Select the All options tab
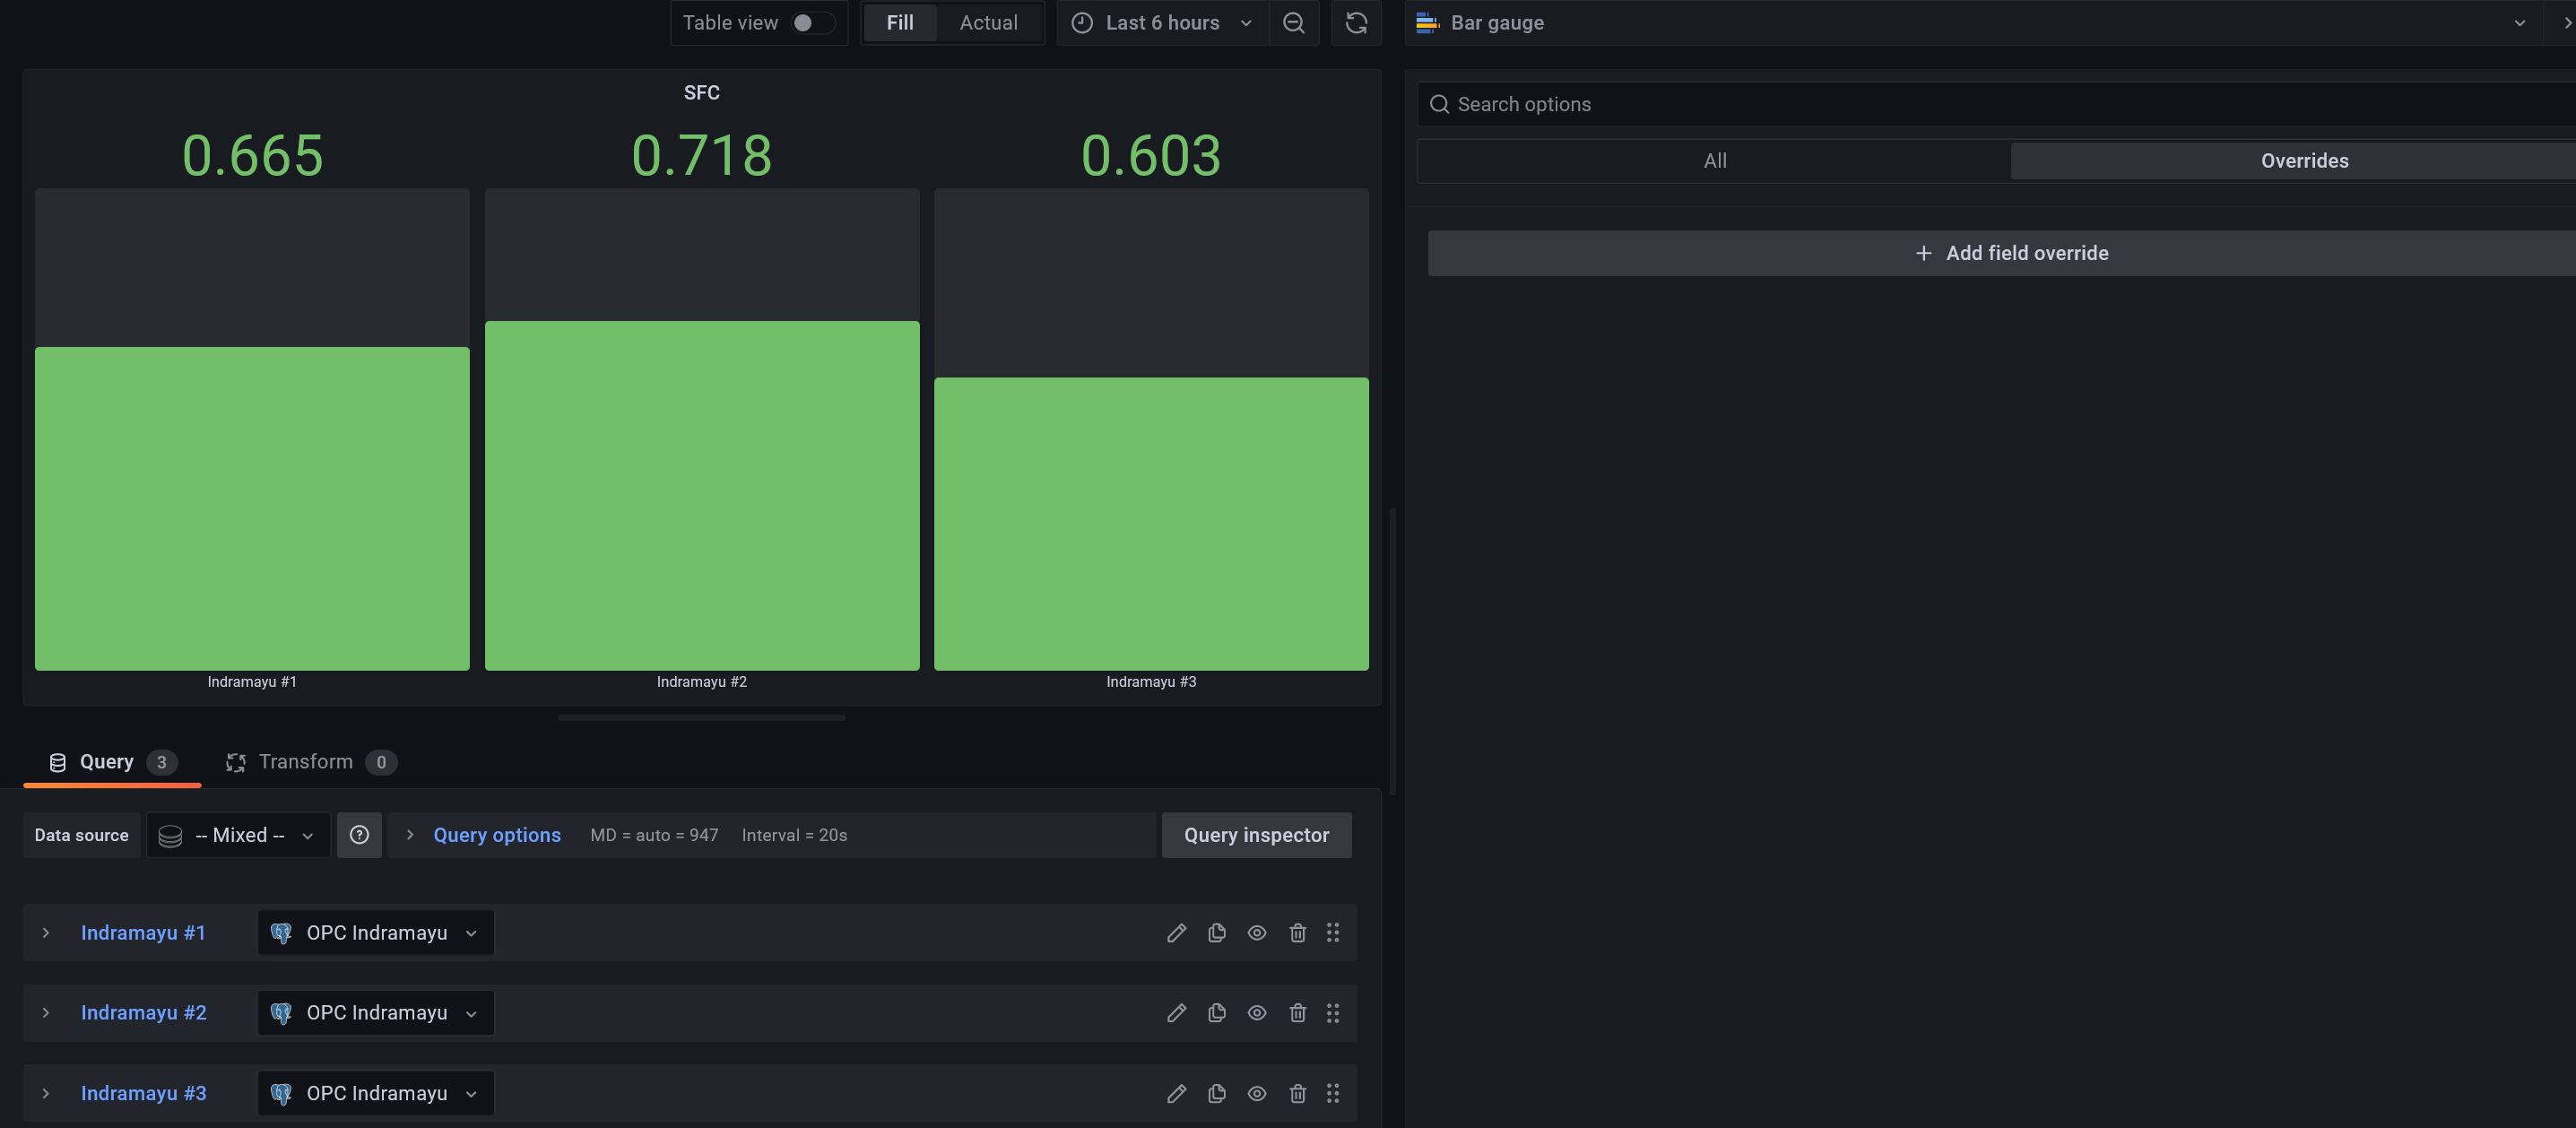Image resolution: width=2576 pixels, height=1128 pixels. point(1714,161)
